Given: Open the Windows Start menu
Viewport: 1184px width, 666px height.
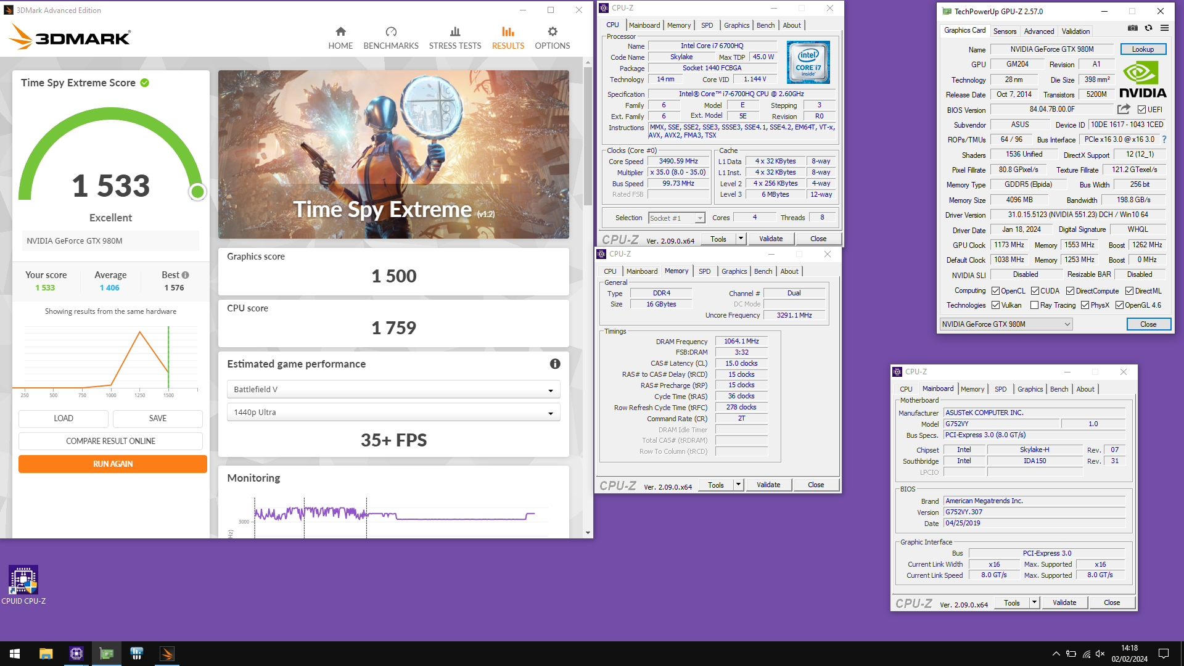Looking at the screenshot, I should pos(15,654).
